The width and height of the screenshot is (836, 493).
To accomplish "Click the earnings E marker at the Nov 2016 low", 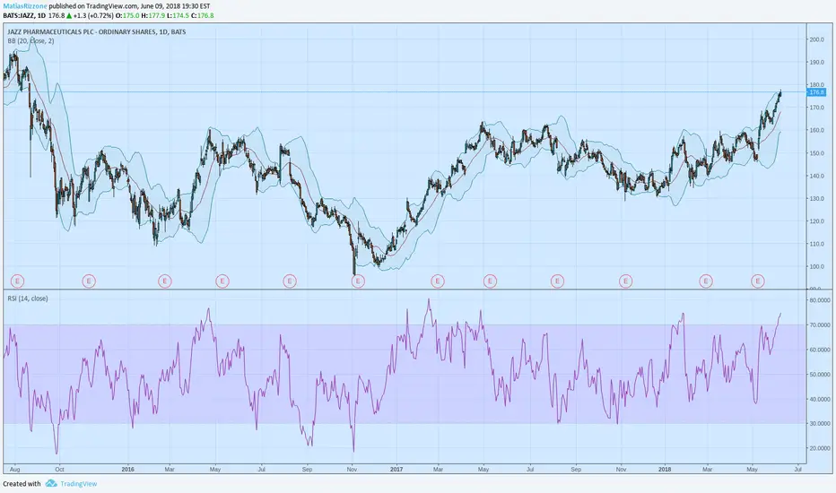I will pyautogui.click(x=358, y=281).
